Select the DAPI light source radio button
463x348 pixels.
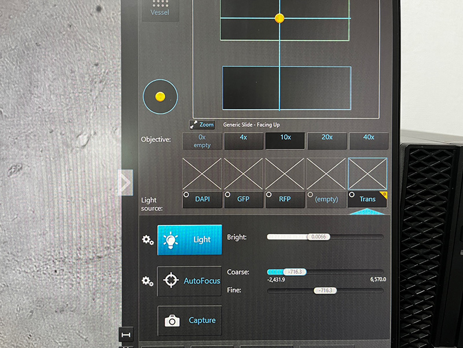coord(188,195)
